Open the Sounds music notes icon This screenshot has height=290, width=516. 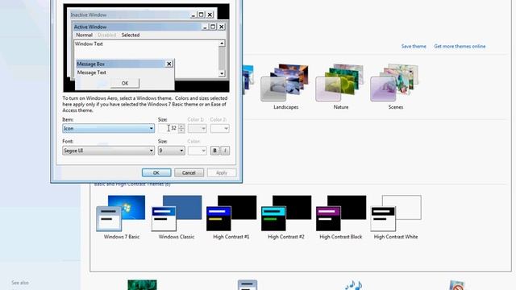point(354,285)
